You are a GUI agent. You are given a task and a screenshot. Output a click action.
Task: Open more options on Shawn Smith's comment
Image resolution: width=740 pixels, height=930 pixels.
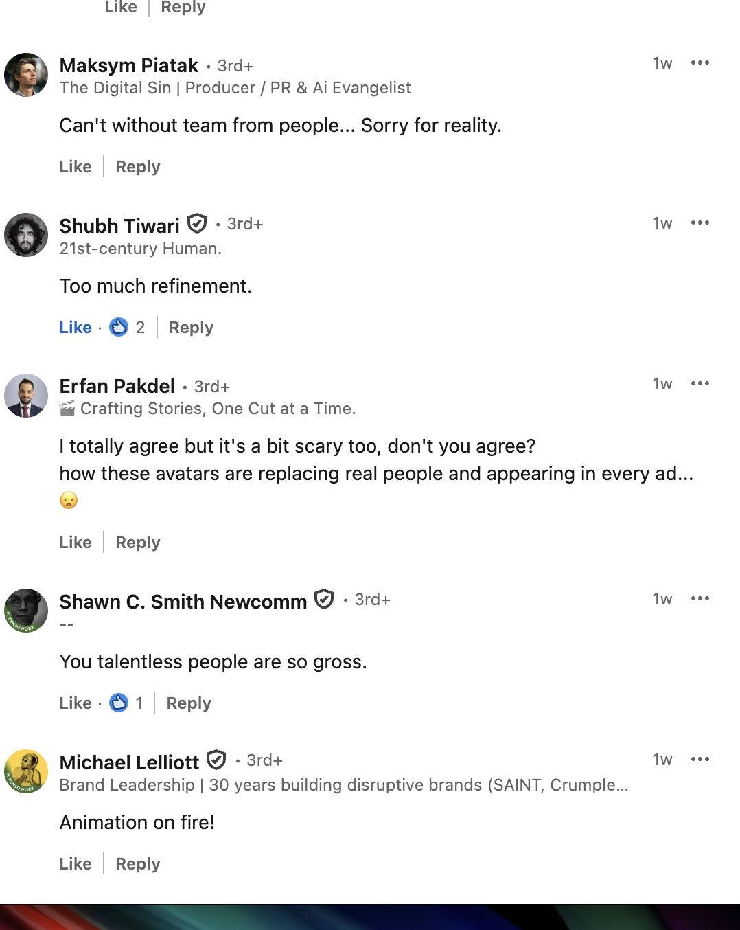(x=700, y=599)
